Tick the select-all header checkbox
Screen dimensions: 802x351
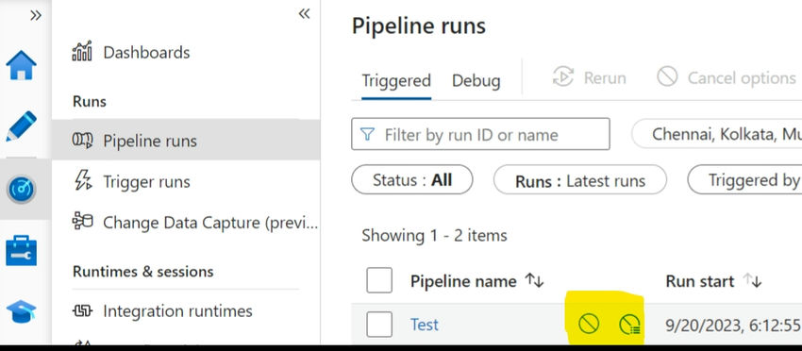coord(379,280)
